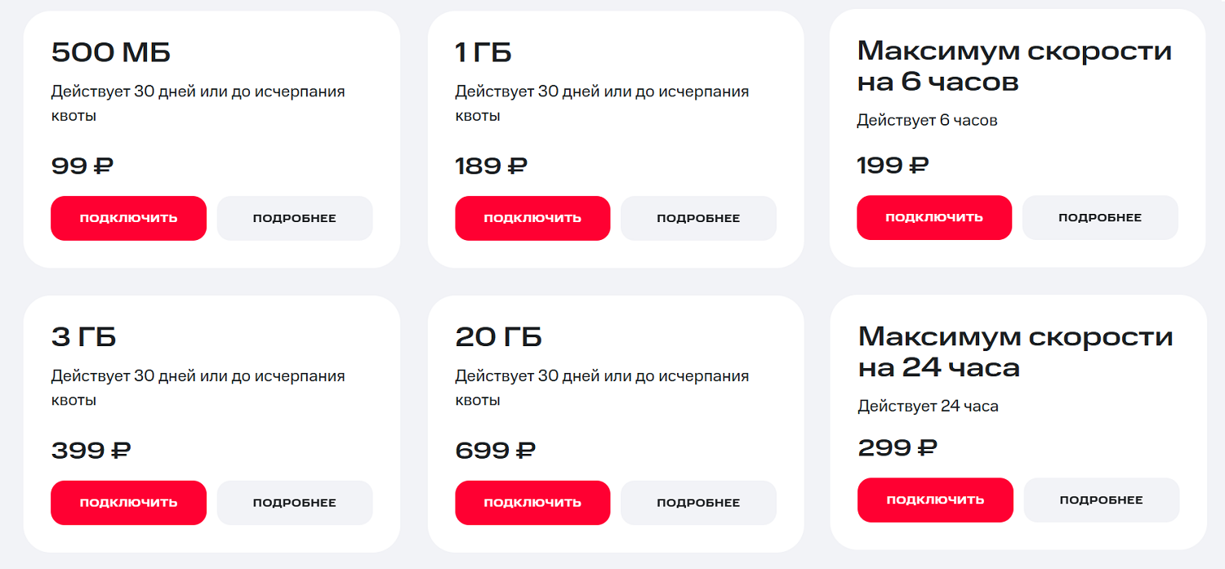The width and height of the screenshot is (1225, 569).
Task: Открыть подробнее о пакете 3 ГБ
Action: 294,503
